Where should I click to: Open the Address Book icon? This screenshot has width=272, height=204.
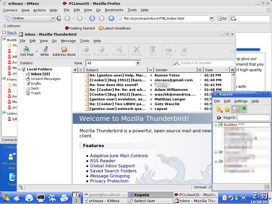(x=64, y=51)
